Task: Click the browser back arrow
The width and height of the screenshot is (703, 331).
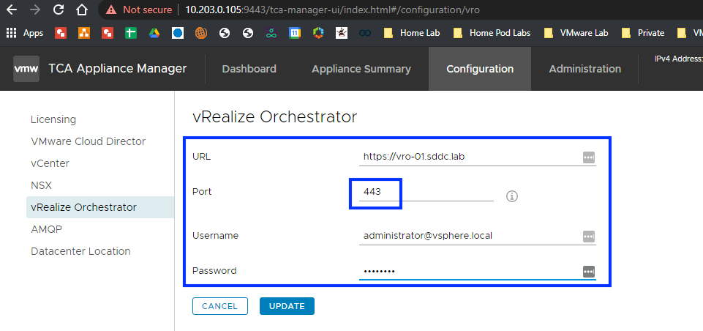Action: [12, 10]
